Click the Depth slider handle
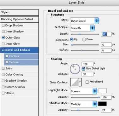 click(80, 34)
